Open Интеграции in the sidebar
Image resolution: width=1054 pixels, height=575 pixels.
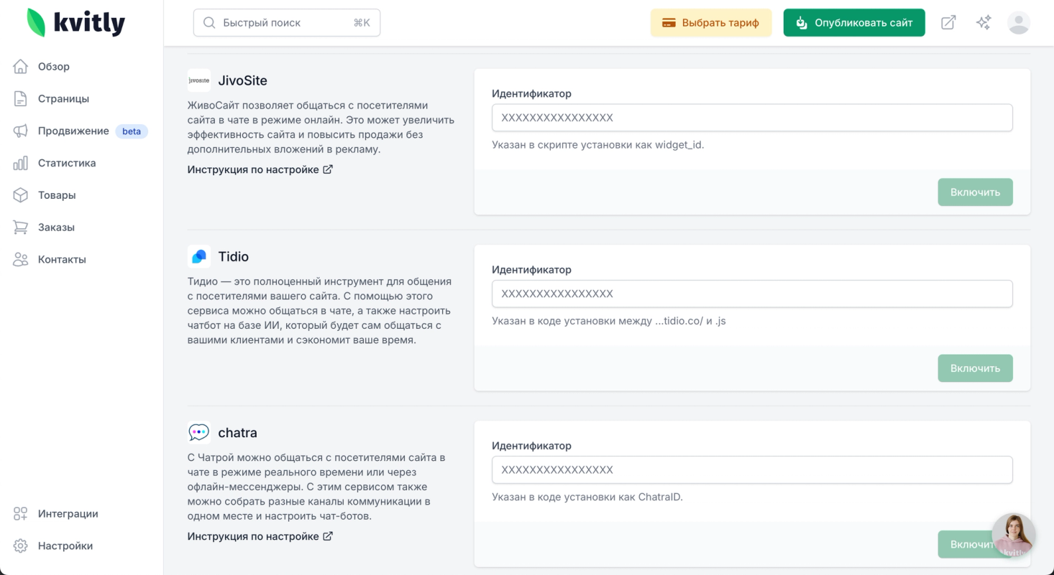click(68, 514)
